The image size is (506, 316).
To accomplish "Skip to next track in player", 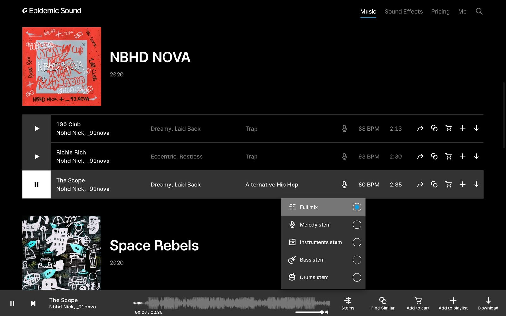I will tap(33, 303).
